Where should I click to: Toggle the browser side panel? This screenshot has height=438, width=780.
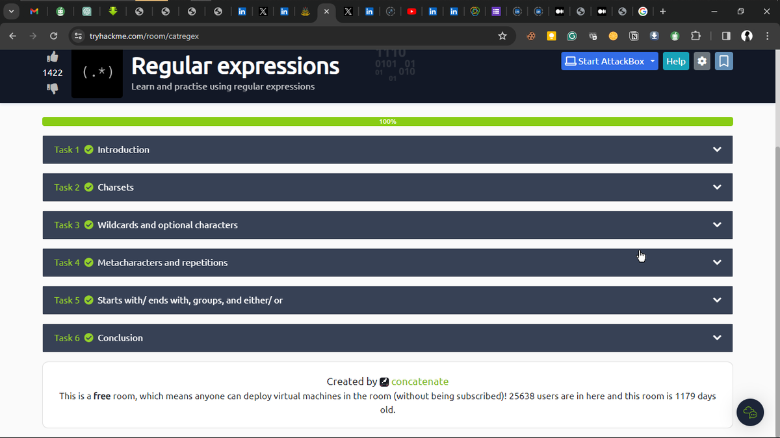point(726,36)
